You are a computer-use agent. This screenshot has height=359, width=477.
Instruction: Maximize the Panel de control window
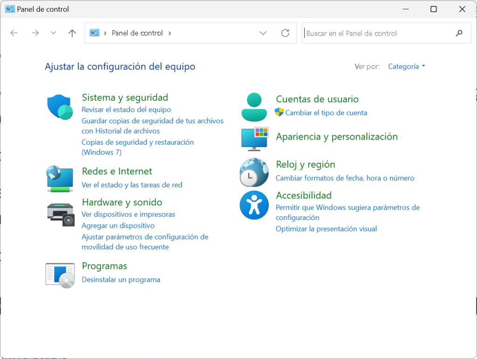pos(434,9)
